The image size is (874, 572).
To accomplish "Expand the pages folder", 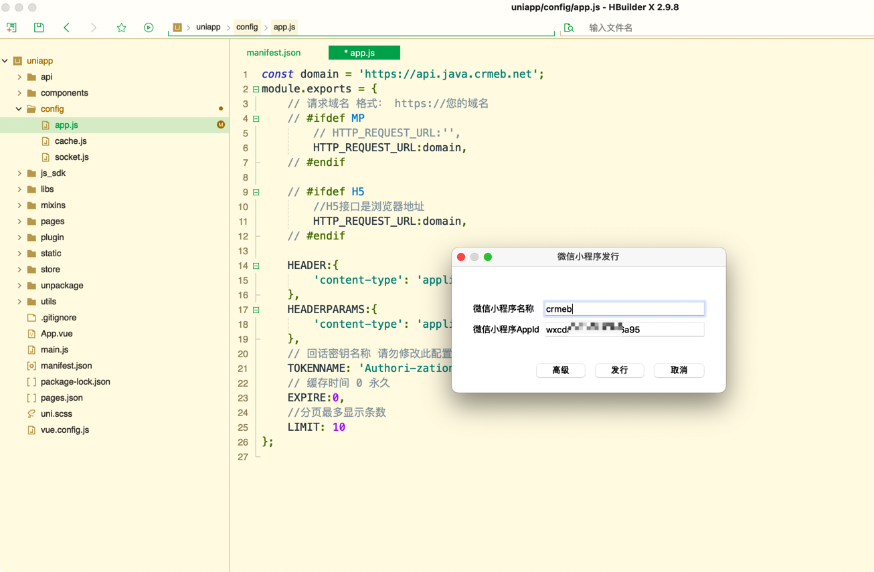I will pos(19,221).
